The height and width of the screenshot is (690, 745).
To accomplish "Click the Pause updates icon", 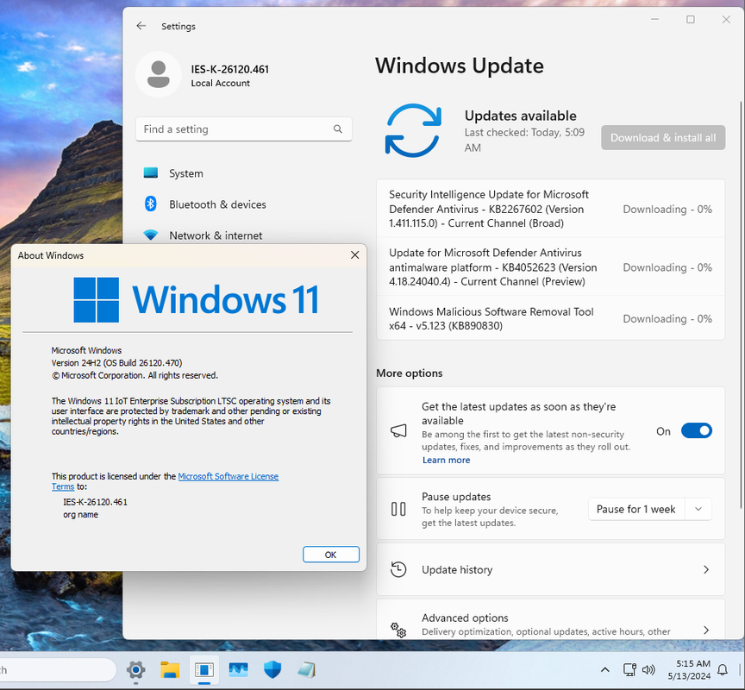I will 398,509.
